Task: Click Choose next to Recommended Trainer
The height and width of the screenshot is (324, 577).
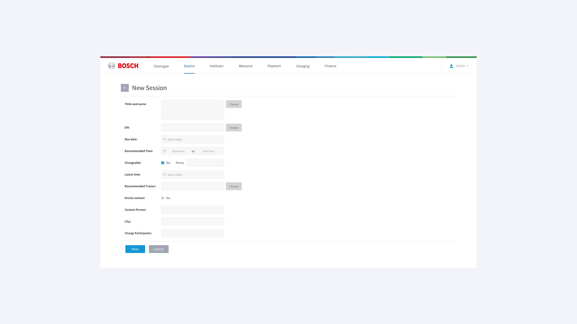Action: pos(234,186)
